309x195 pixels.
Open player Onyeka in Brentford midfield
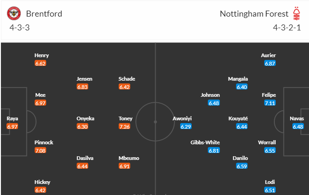(85, 118)
